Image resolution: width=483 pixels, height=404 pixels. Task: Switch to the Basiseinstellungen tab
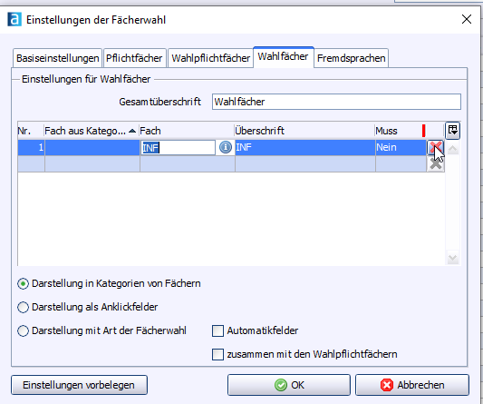[x=57, y=58]
